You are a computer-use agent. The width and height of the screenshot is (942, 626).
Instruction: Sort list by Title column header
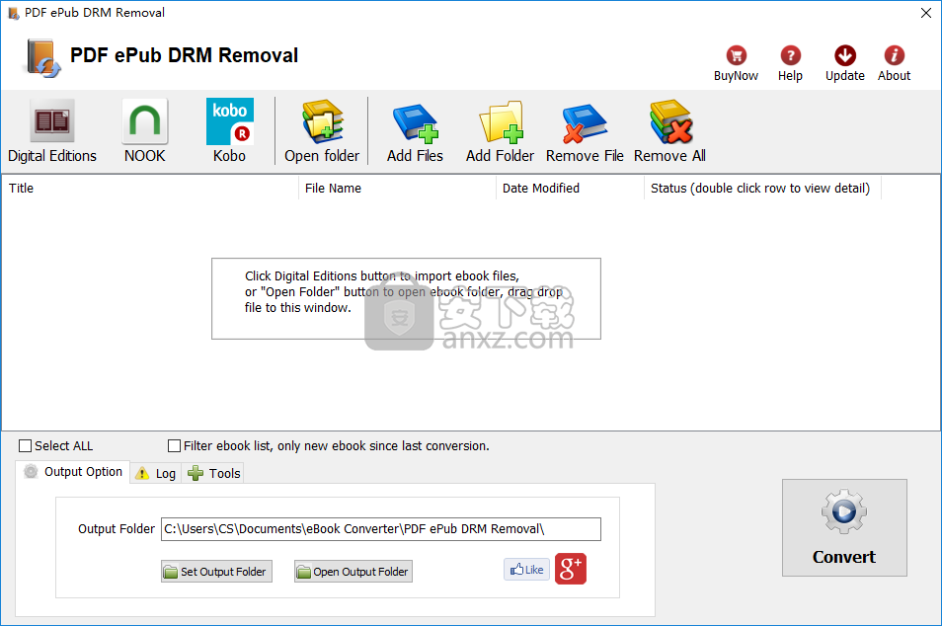pyautogui.click(x=149, y=188)
